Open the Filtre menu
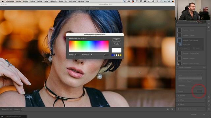Viewport: 211px width, 118px height. pos(61,1)
